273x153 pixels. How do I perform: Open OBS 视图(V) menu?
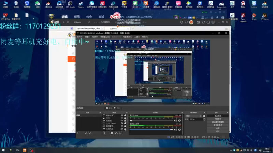(95, 37)
